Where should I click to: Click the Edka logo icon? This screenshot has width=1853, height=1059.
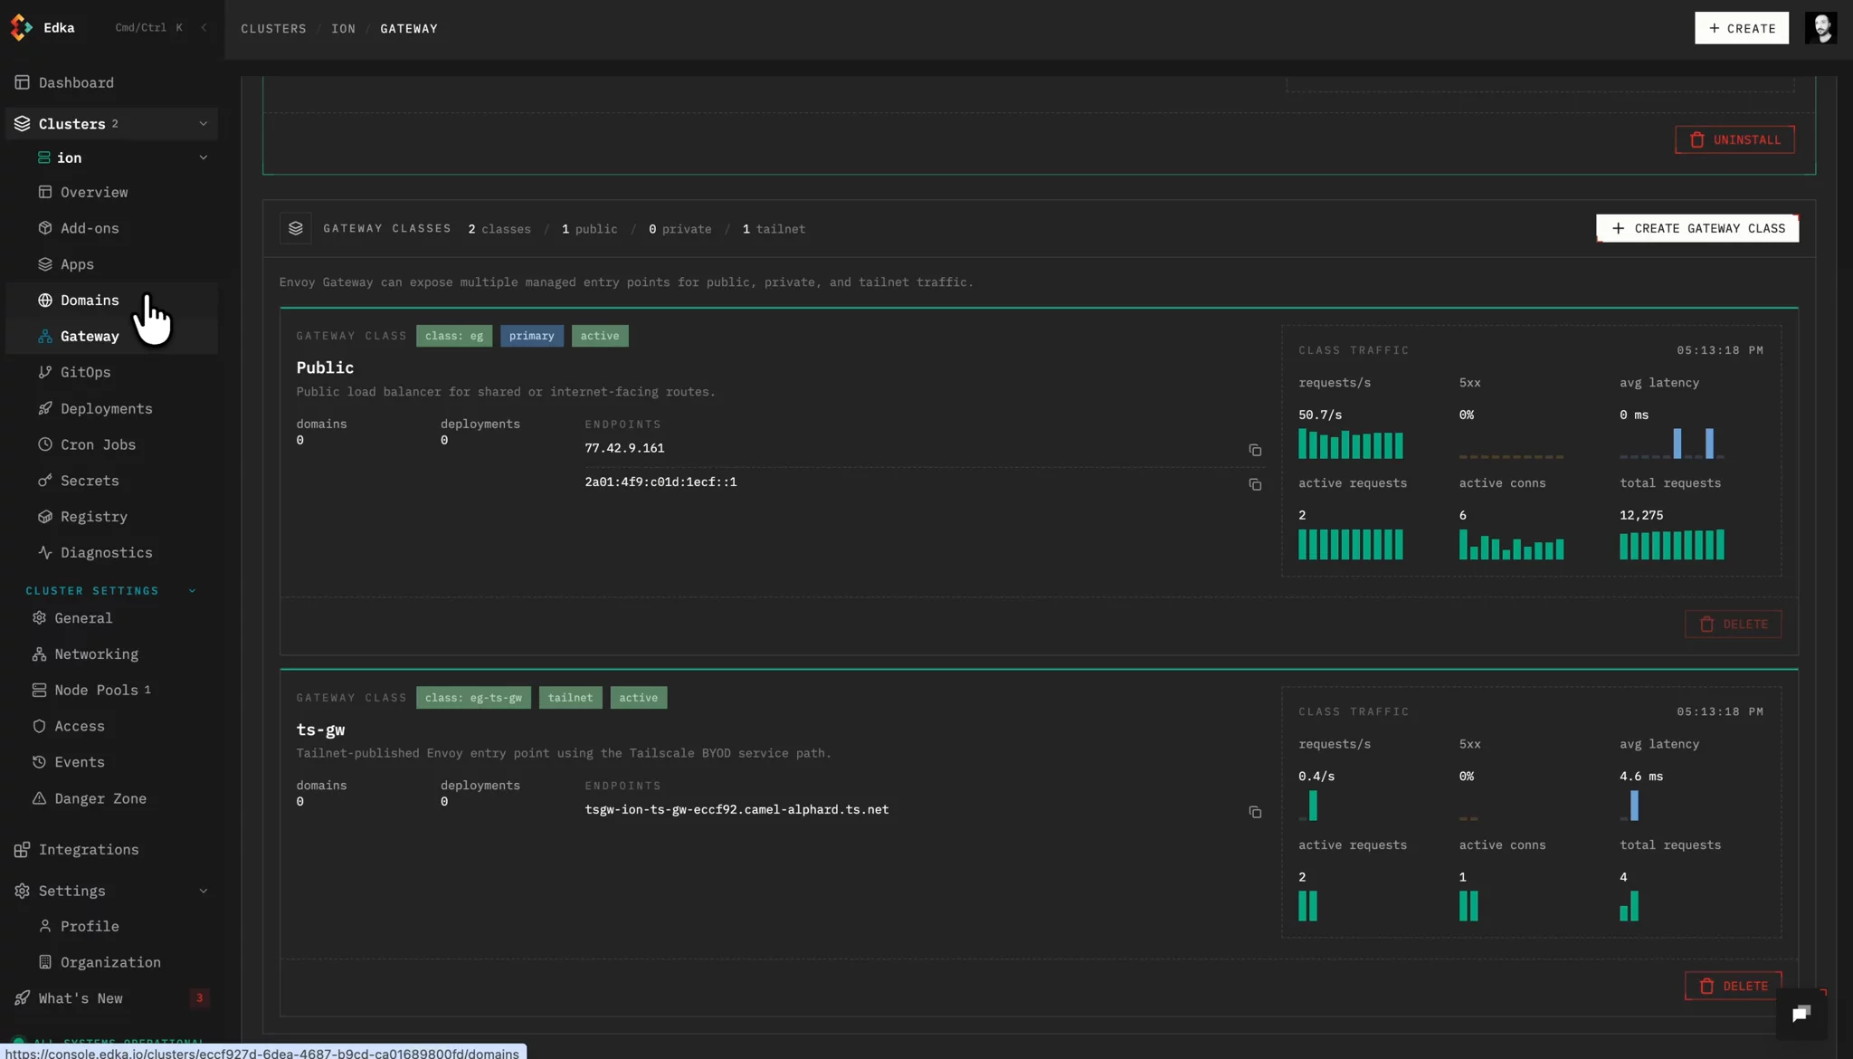[22, 28]
